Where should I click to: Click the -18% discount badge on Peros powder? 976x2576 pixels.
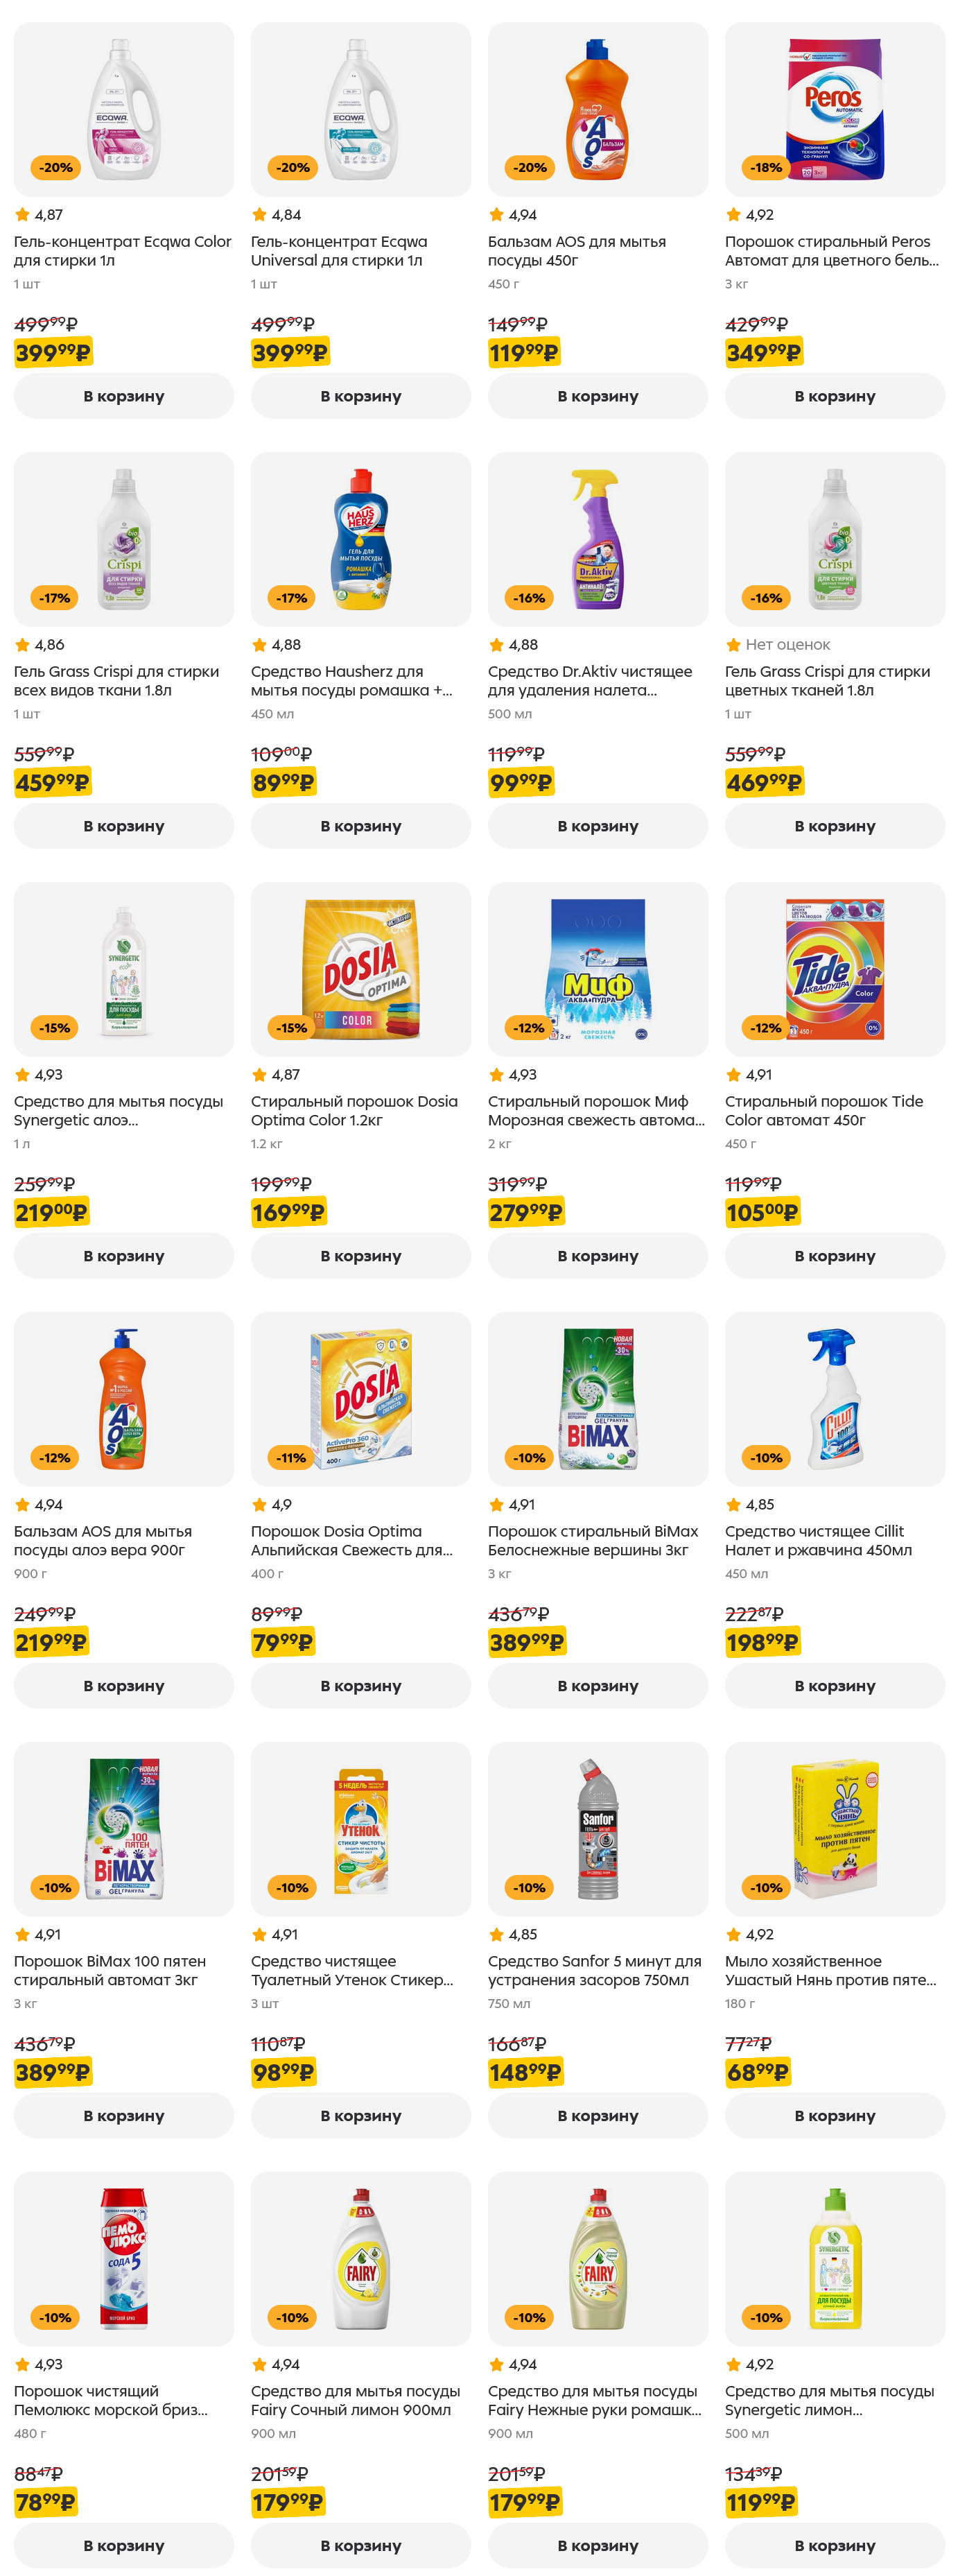(x=766, y=168)
